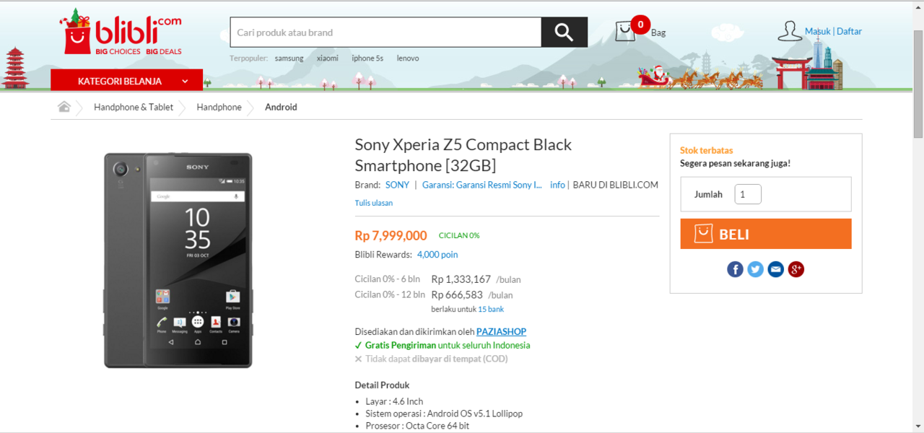Image resolution: width=924 pixels, height=433 pixels.
Task: Click the user account silhouette icon
Action: click(789, 31)
